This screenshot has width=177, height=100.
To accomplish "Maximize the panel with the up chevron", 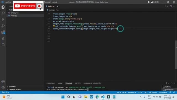I will tap(172, 83).
